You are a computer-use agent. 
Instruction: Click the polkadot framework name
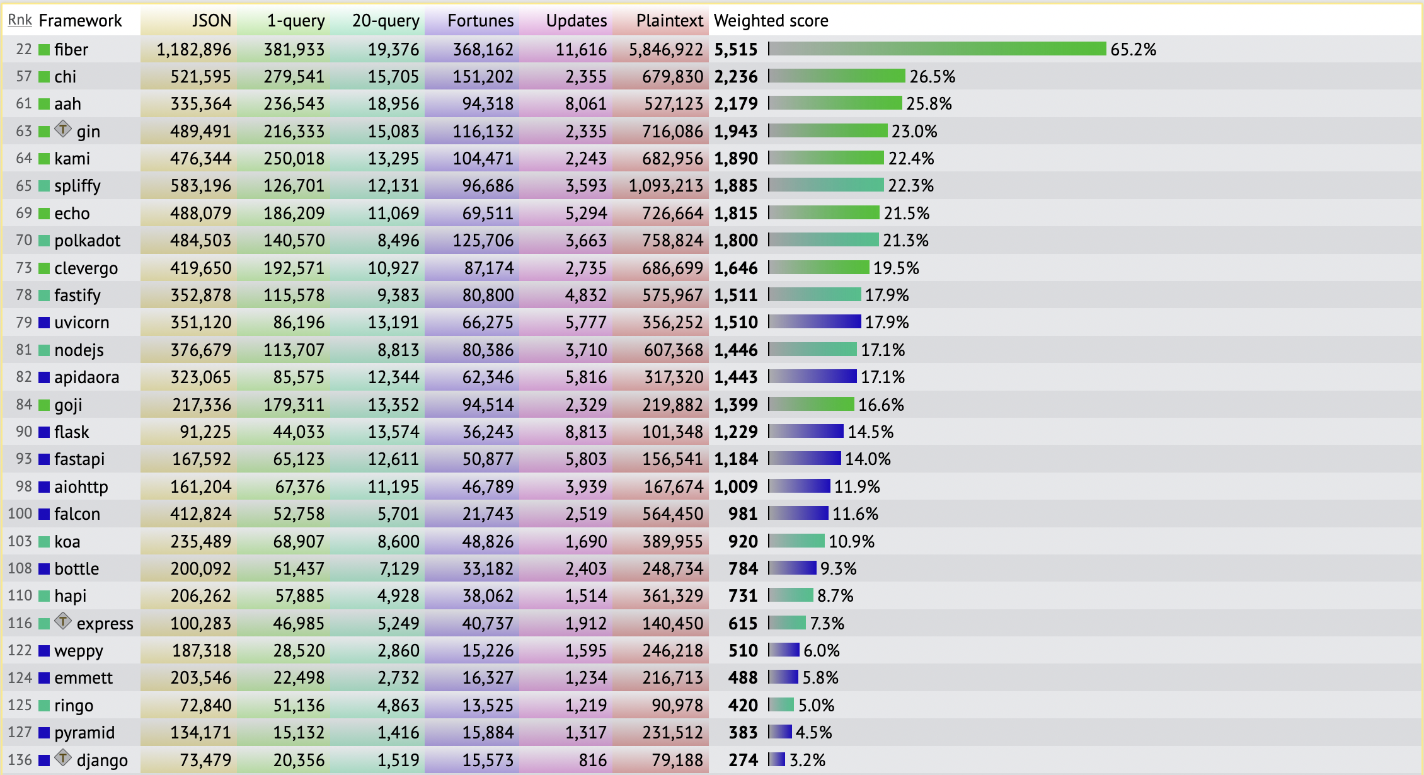(87, 241)
